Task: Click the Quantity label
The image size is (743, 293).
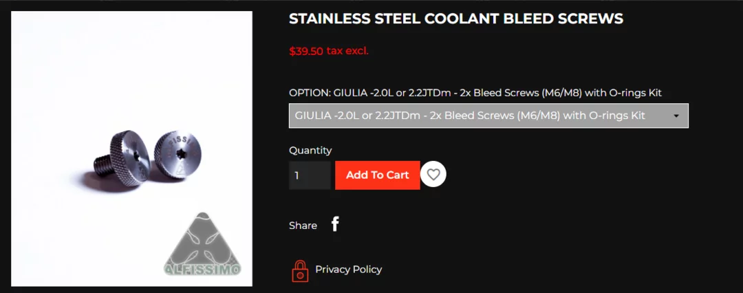Action: point(310,151)
